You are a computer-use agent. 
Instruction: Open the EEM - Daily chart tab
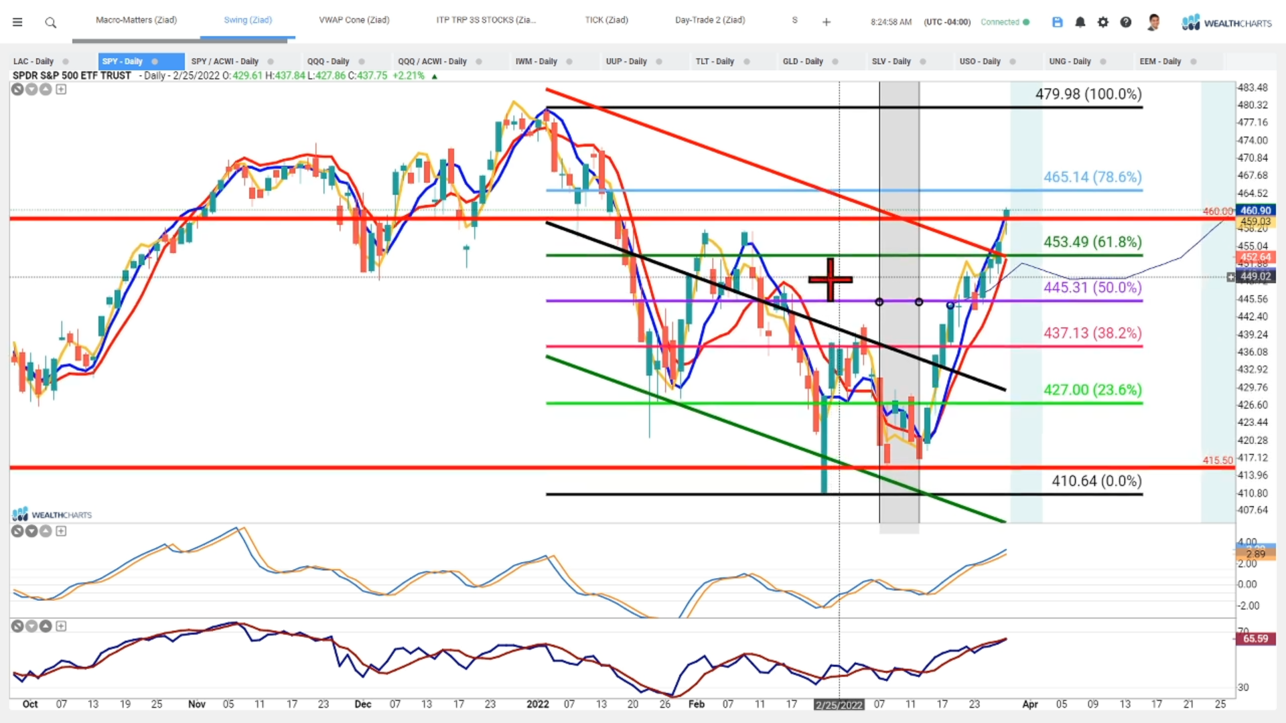pyautogui.click(x=1160, y=61)
